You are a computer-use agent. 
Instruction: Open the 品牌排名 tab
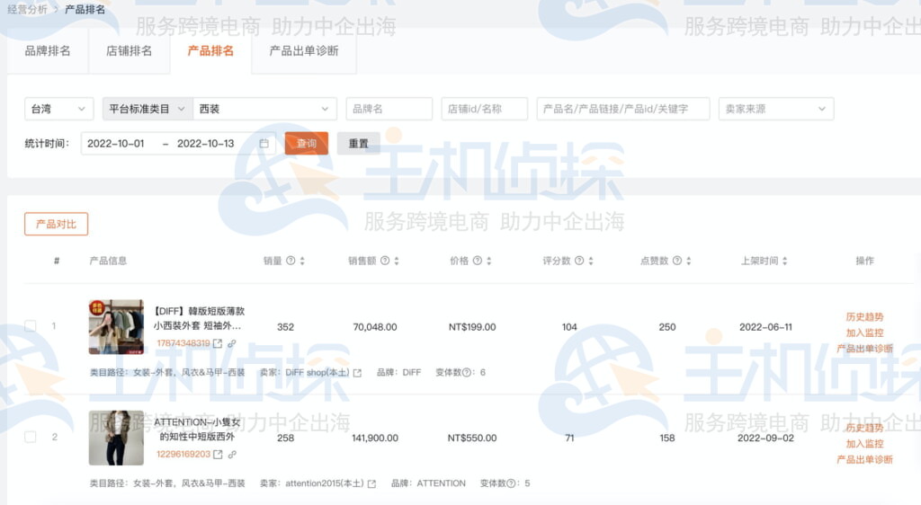click(x=48, y=51)
